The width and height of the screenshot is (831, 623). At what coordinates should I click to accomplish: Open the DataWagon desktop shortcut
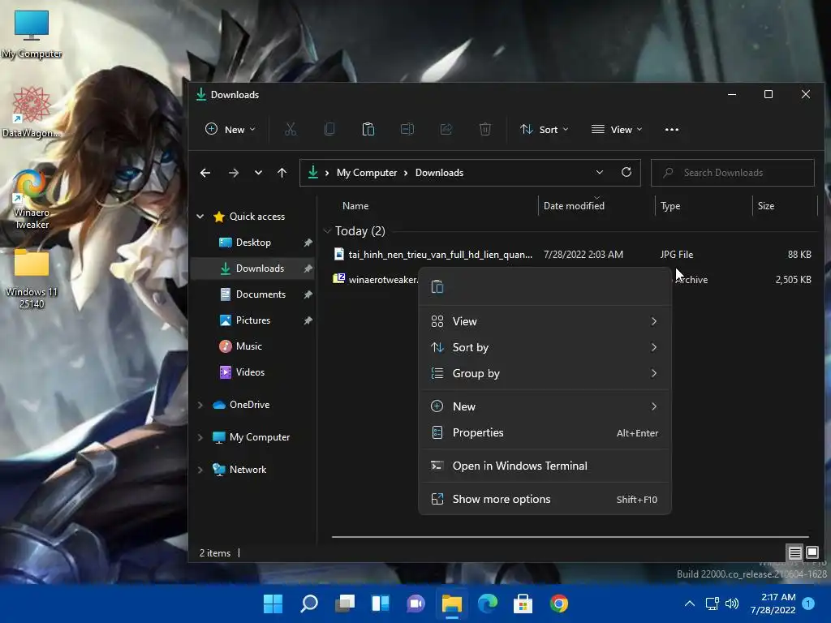31,113
